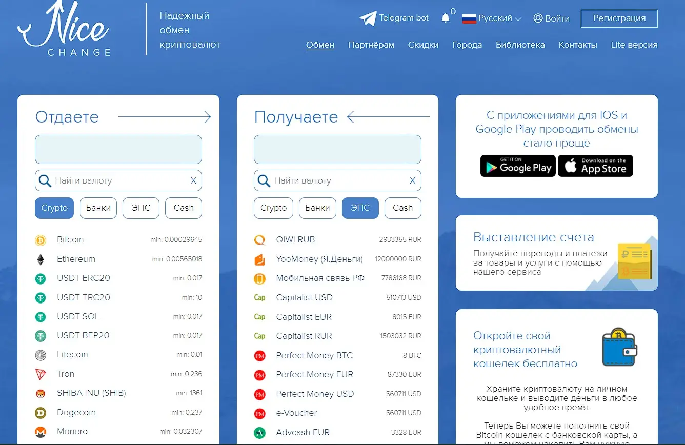
Task: Click the SHIBA INU coin icon
Action: 41,393
